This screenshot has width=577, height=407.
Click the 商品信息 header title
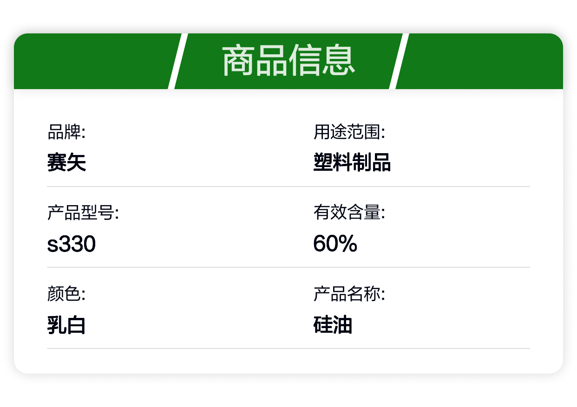pyautogui.click(x=288, y=61)
